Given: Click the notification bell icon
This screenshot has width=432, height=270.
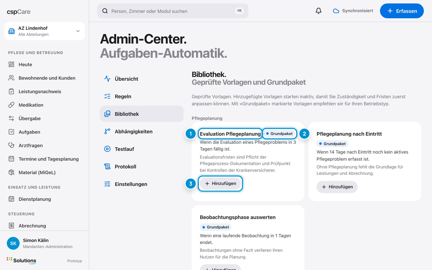Looking at the screenshot, I should (319, 11).
